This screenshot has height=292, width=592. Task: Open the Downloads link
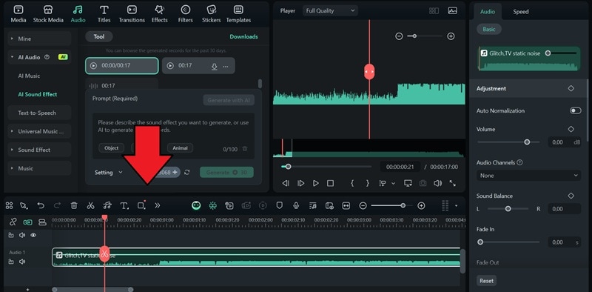243,37
